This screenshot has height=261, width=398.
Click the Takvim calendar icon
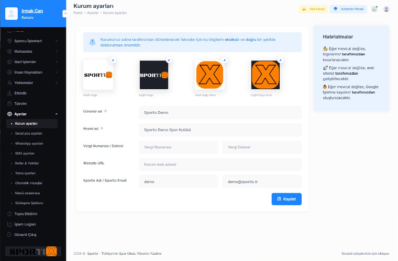coord(9,103)
